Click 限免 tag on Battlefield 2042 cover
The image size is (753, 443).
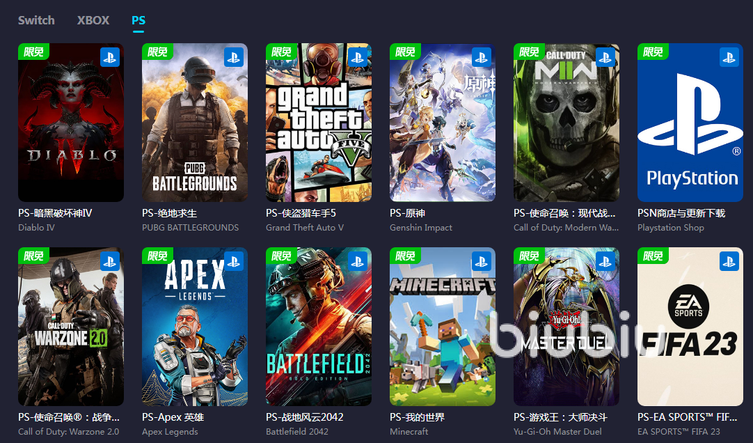click(x=281, y=256)
